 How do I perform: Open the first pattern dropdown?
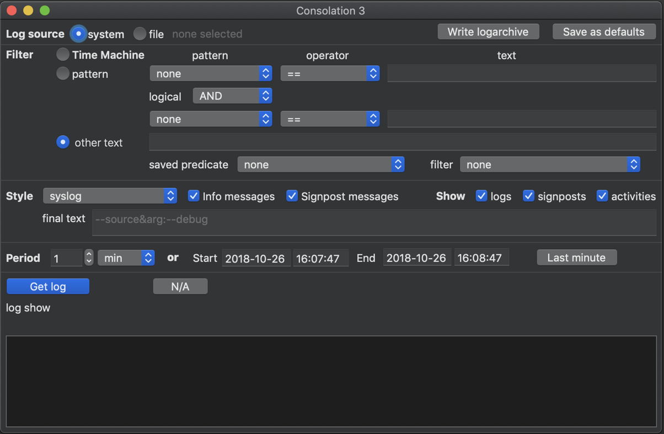tap(211, 73)
